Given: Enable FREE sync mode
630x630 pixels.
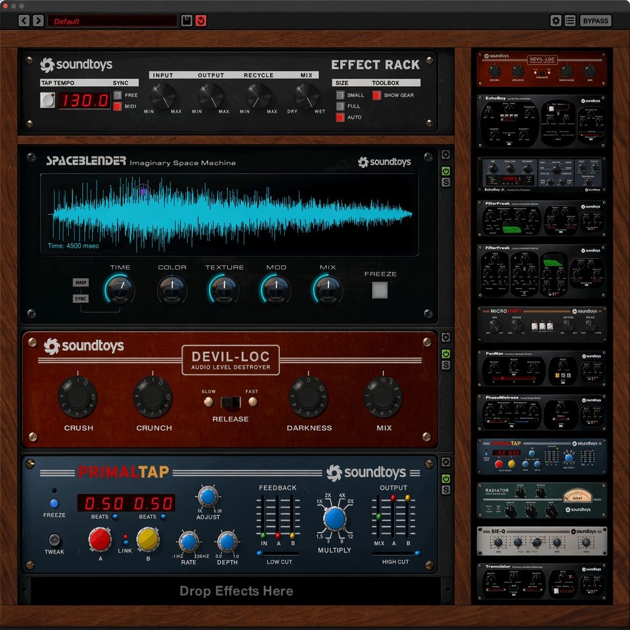Looking at the screenshot, I should click(118, 95).
